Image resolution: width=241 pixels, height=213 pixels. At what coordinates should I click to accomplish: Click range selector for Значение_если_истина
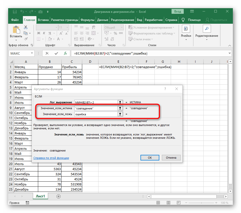click(120, 108)
